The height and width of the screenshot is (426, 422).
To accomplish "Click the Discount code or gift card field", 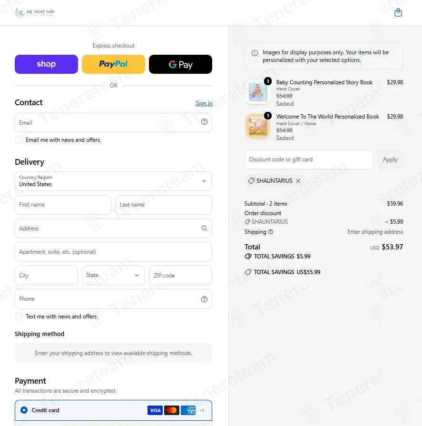I will (x=309, y=159).
